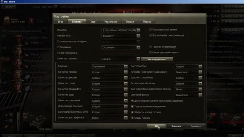Toggle Режим цветовой слепоты checkbox
Screen dimensions: 244x137
click(x=150, y=53)
